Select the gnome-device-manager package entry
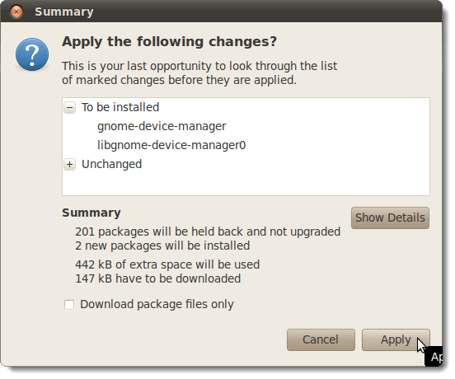The height and width of the screenshot is (379, 455). pyautogui.click(x=162, y=126)
